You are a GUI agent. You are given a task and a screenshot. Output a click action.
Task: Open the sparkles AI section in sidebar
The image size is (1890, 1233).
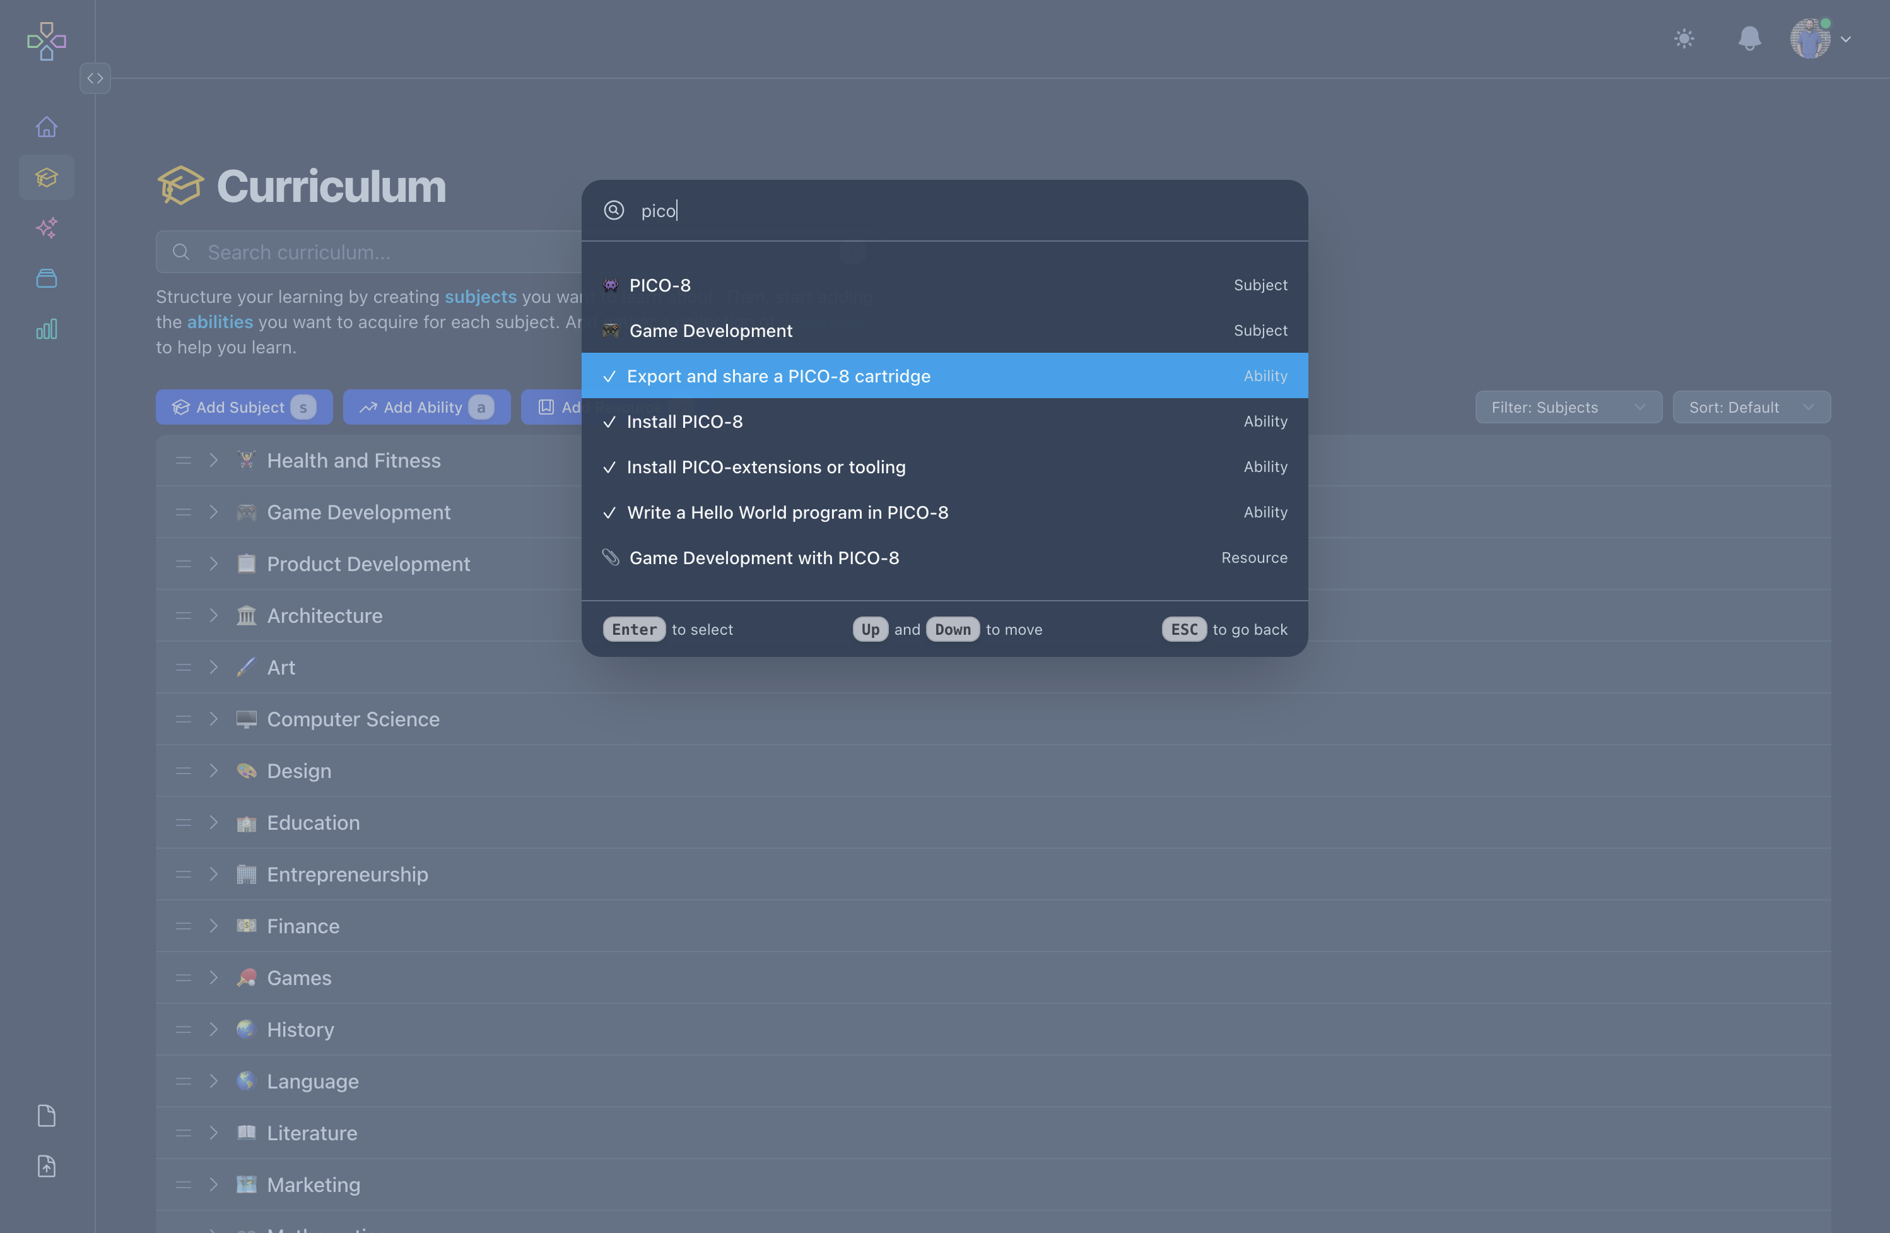click(46, 228)
